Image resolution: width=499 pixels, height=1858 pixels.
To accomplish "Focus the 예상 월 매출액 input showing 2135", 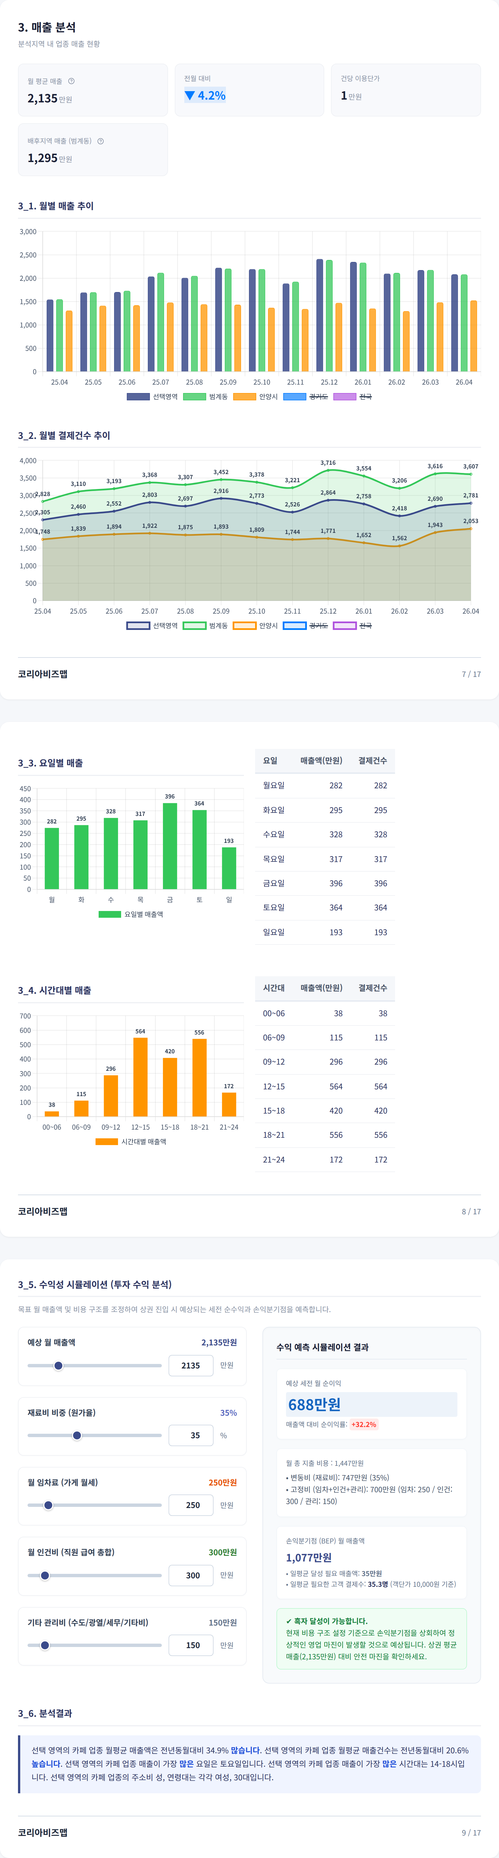I will (x=191, y=1365).
